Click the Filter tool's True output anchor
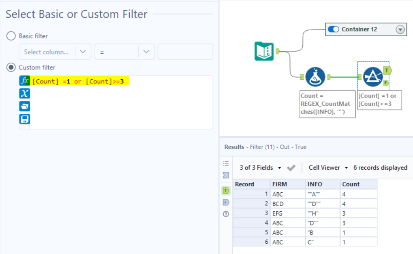413x254 pixels. coord(387,70)
